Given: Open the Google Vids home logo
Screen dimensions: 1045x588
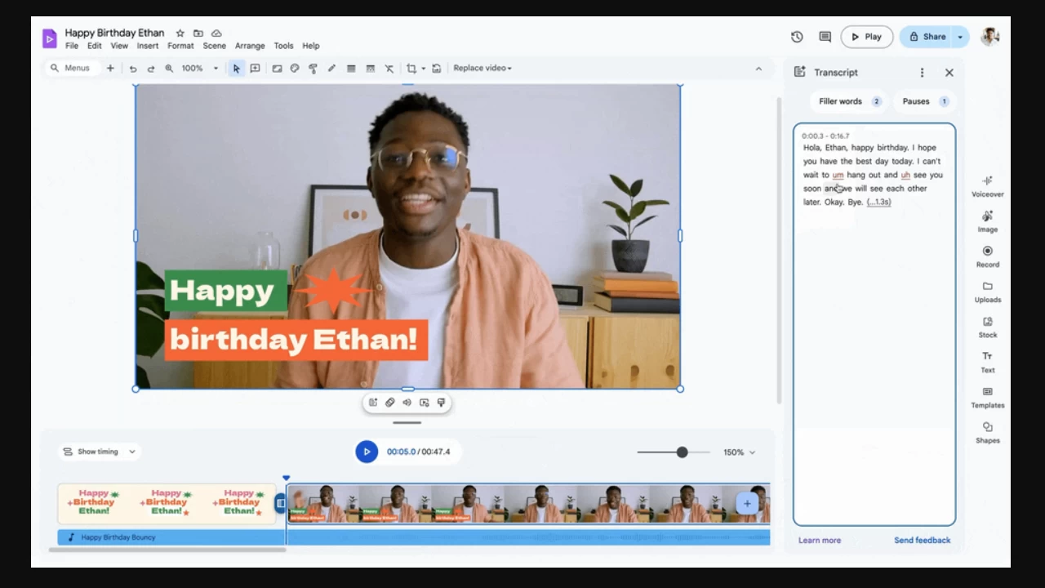Looking at the screenshot, I should [50, 38].
